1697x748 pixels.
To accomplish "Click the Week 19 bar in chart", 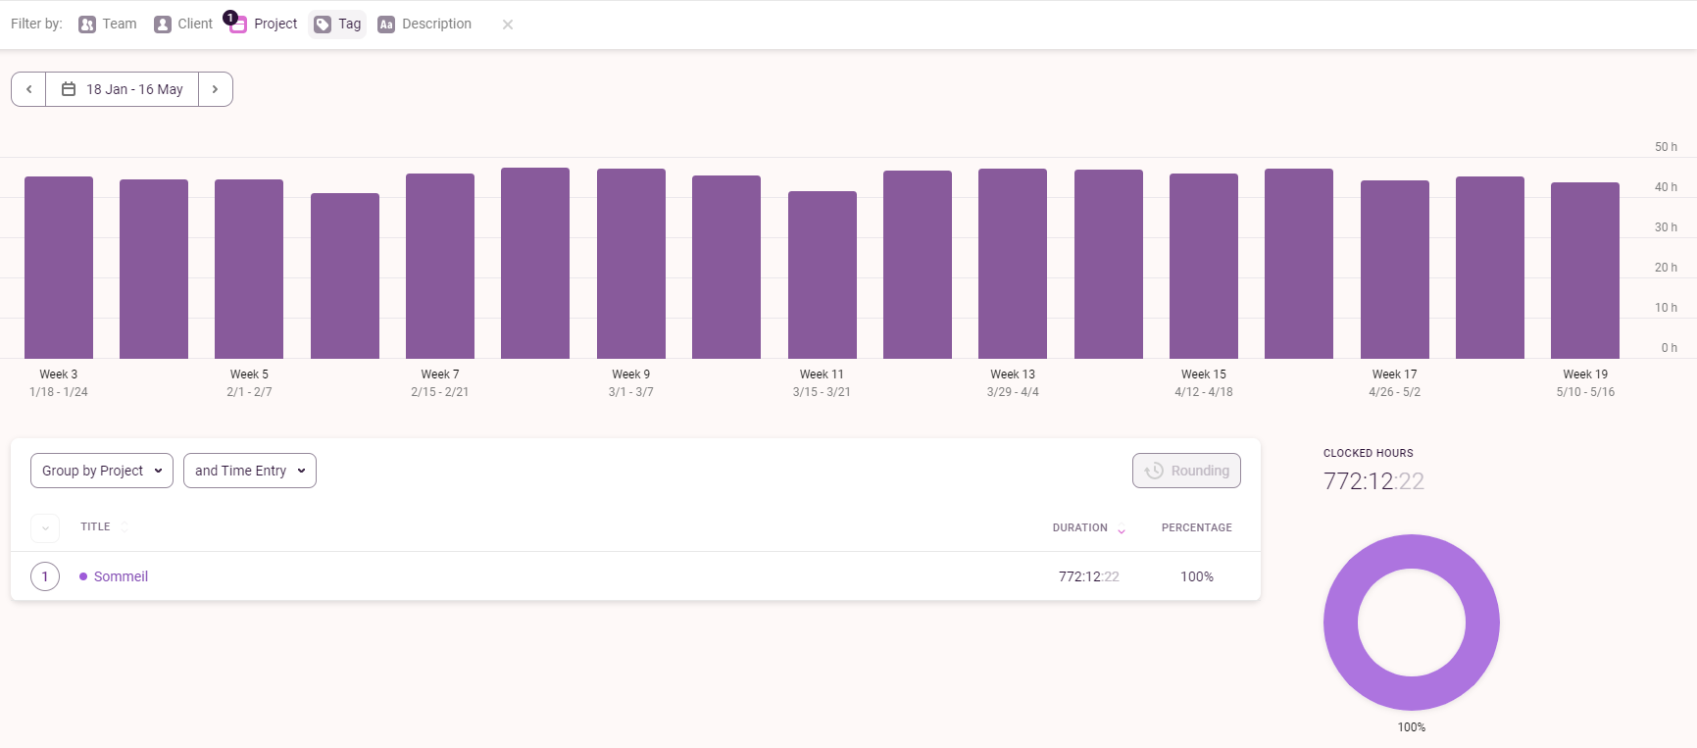I will (1585, 270).
